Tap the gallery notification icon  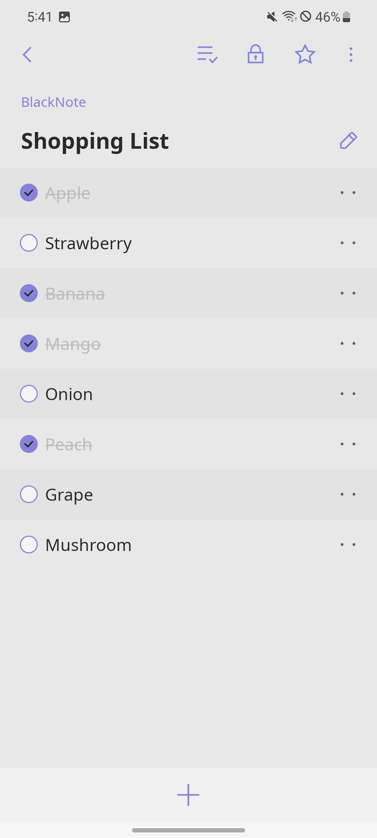coord(64,17)
